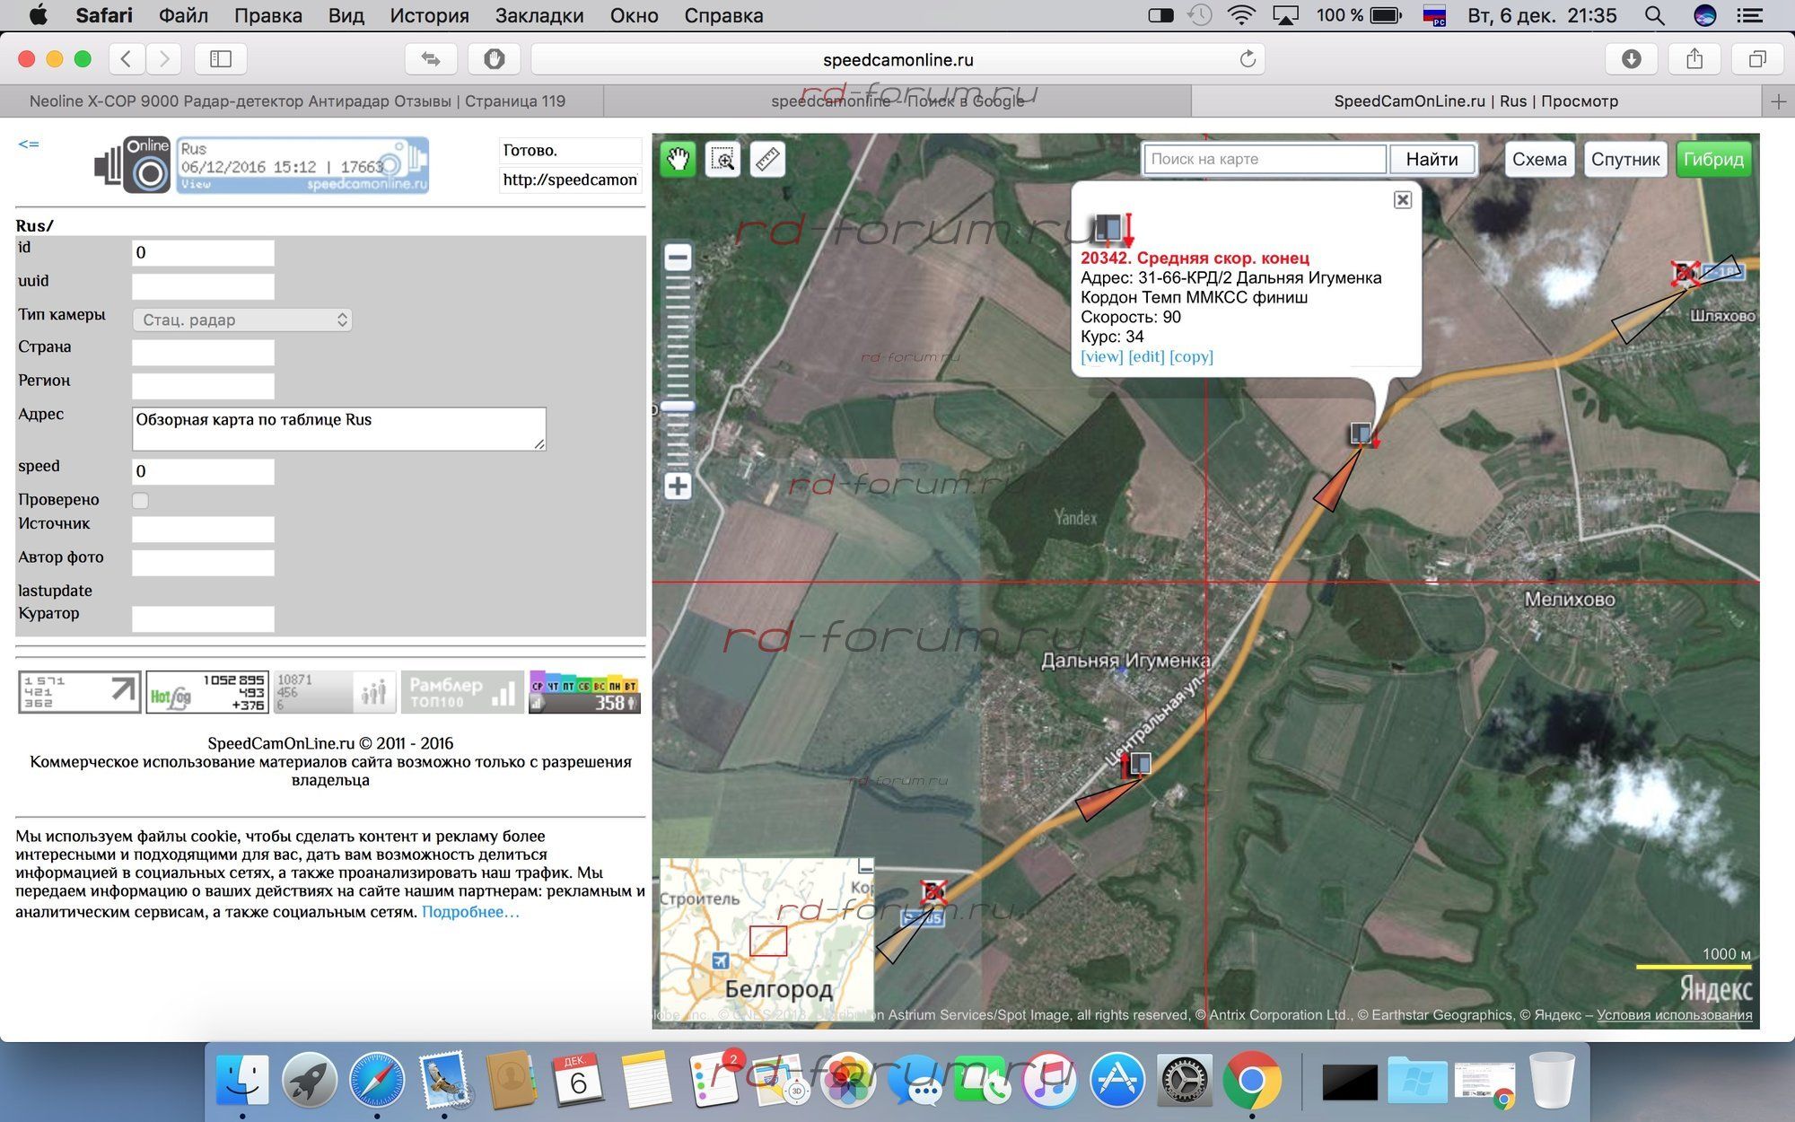Click the map zoom slider handle
Image resolution: width=1795 pixels, height=1122 pixels.
pos(678,407)
